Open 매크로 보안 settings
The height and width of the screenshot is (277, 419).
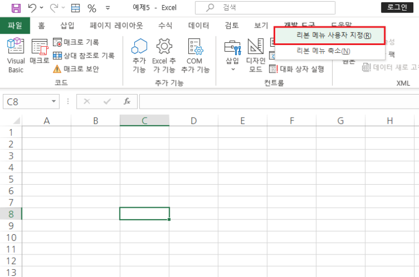tap(76, 69)
